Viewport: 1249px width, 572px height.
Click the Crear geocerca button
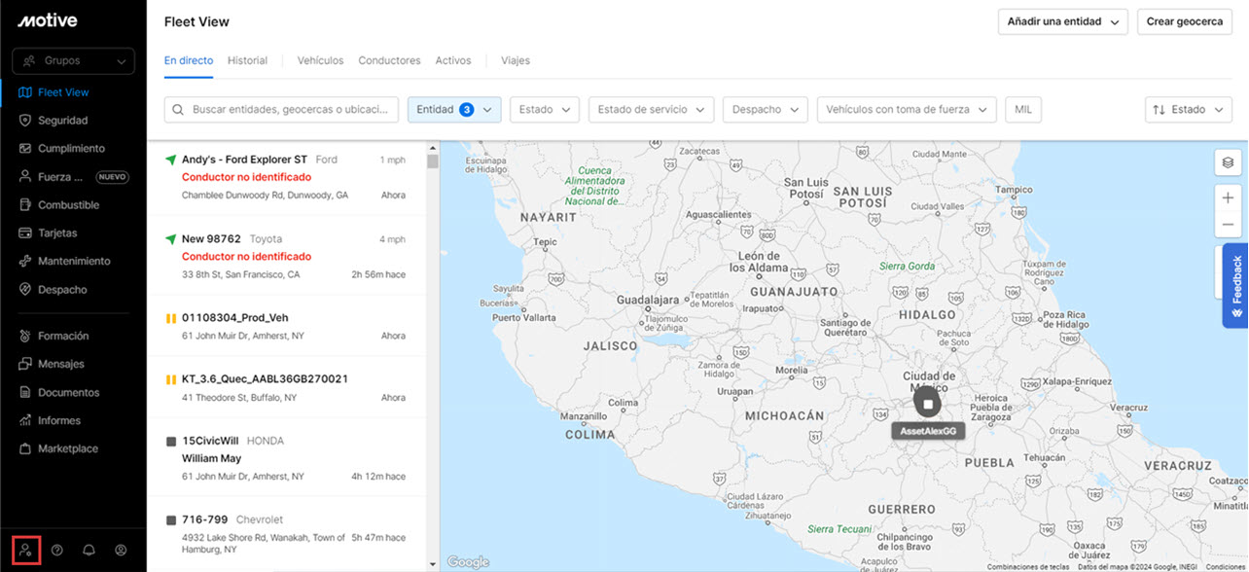pos(1184,20)
